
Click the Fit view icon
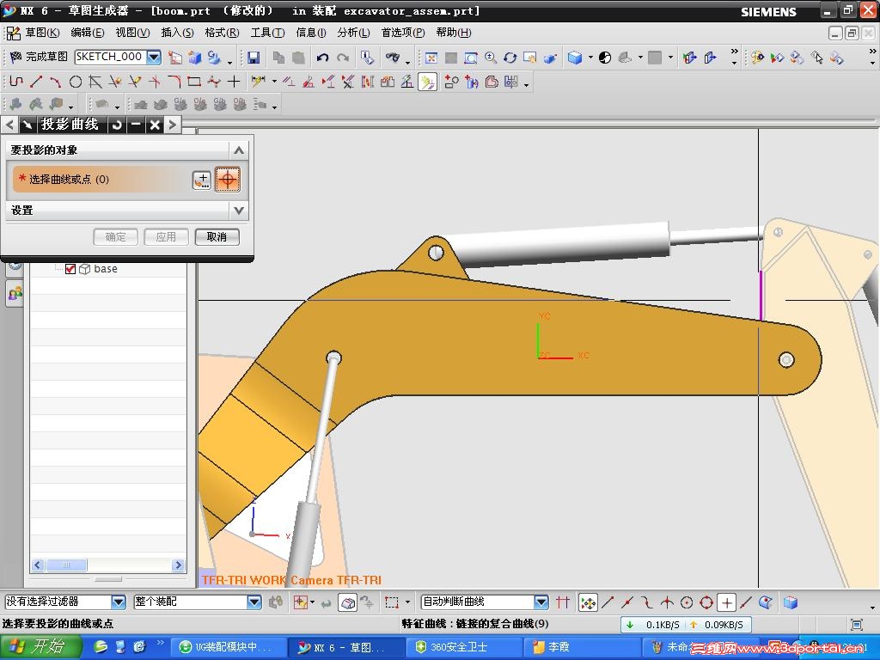coord(431,58)
